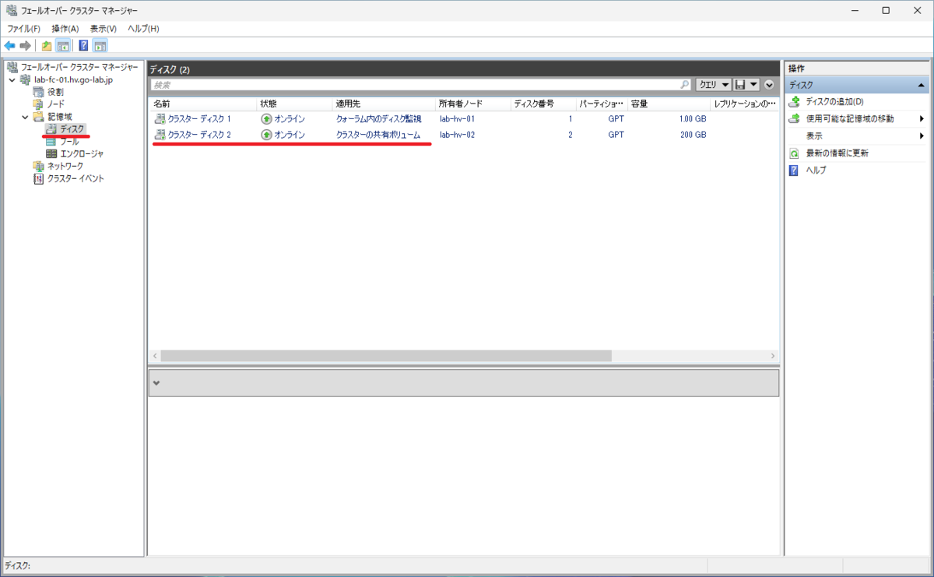Select the クラスター ディスク 2 row
934x577 pixels.
click(465, 135)
